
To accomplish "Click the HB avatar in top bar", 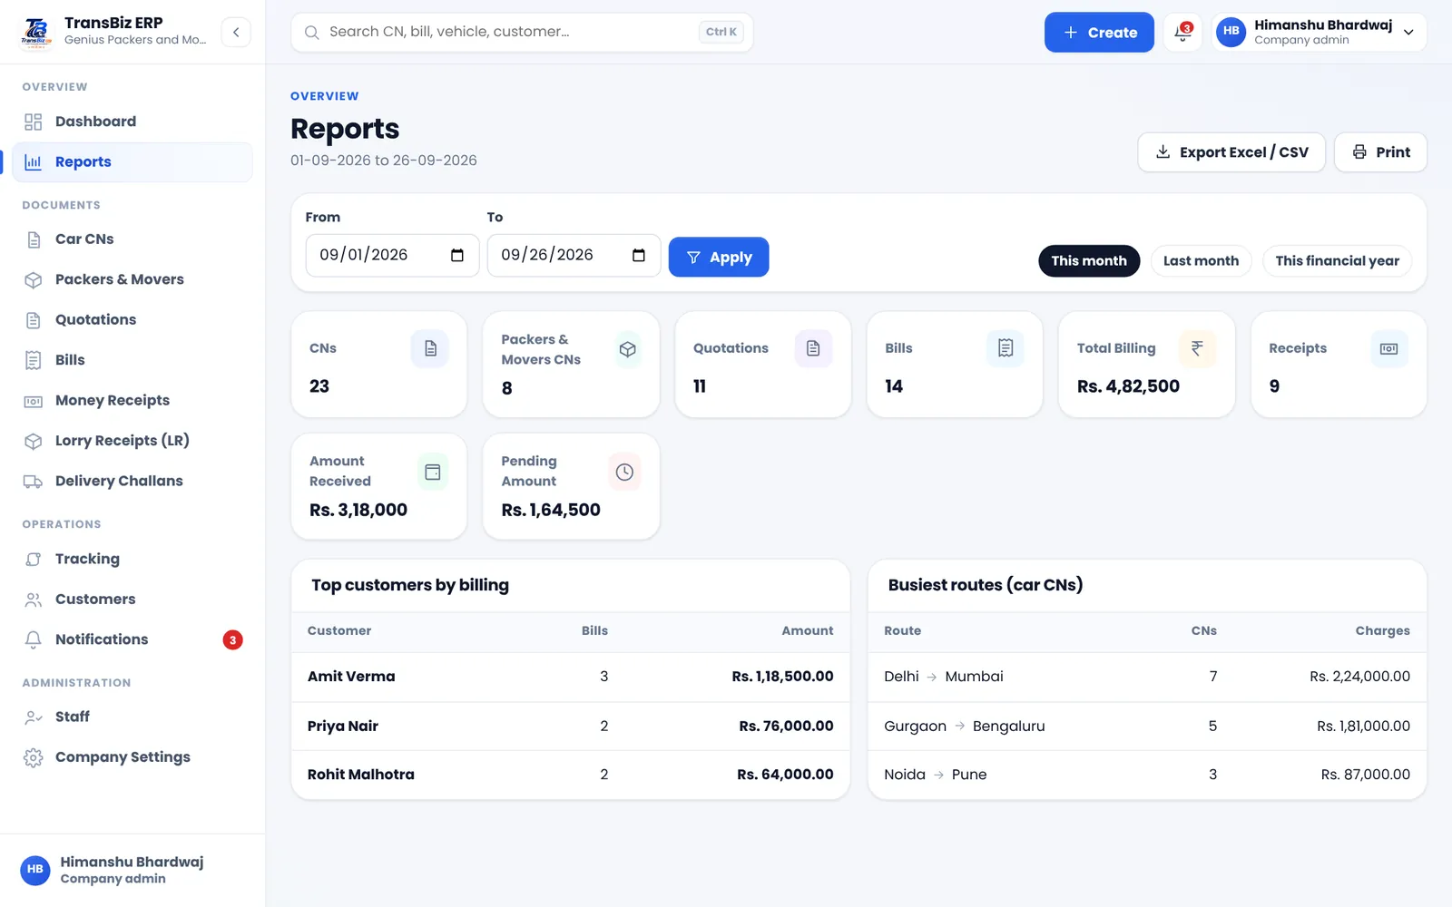I will [1231, 32].
